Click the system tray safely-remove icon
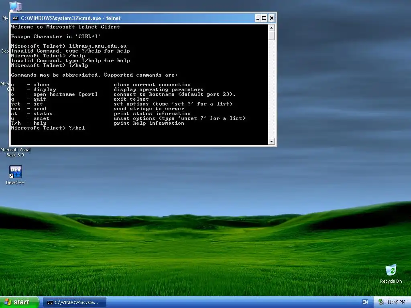This screenshot has width=411, height=308. pos(381,302)
